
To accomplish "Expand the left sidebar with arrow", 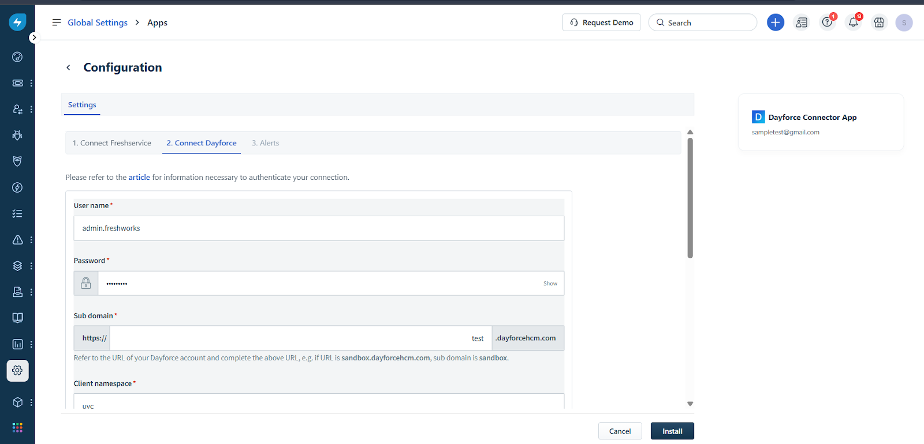I will click(x=34, y=37).
